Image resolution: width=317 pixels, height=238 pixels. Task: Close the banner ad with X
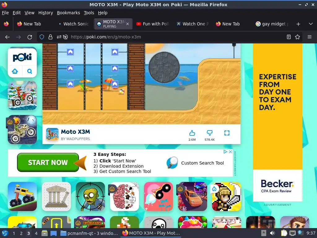pyautogui.click(x=230, y=152)
